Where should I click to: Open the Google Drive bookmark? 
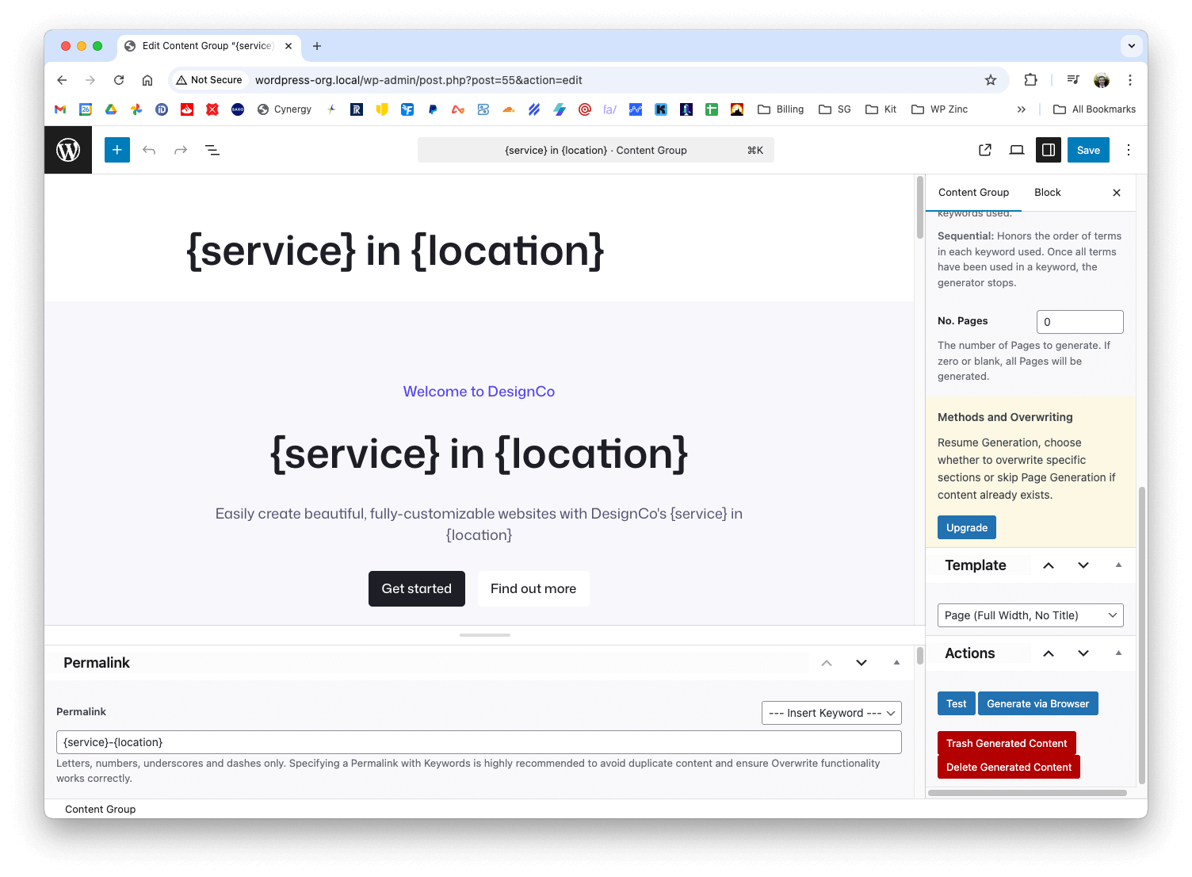click(111, 109)
